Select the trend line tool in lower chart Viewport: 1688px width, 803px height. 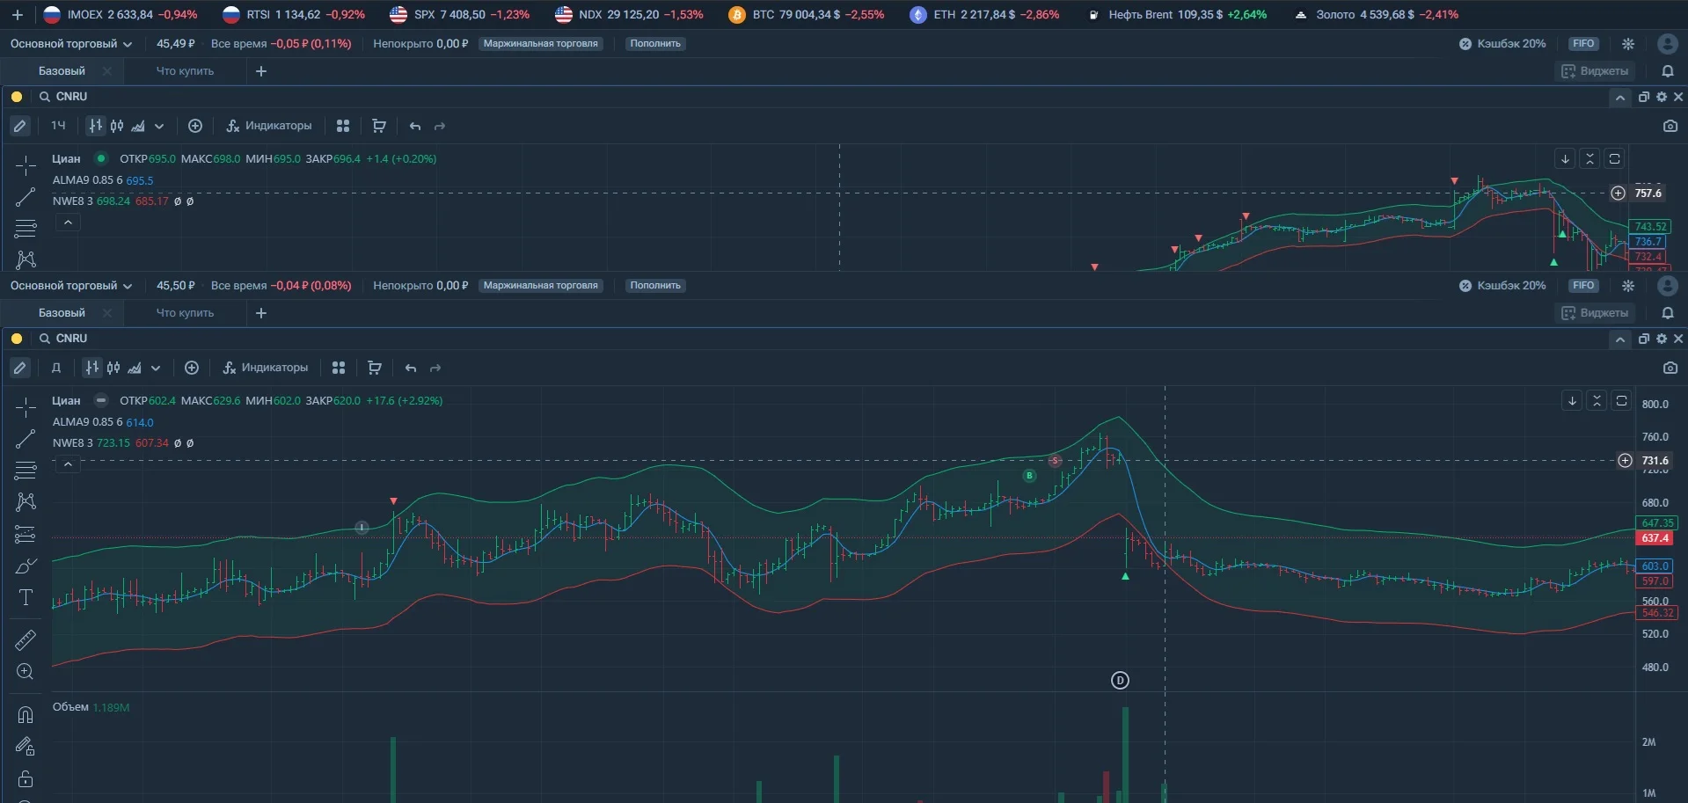(x=26, y=439)
